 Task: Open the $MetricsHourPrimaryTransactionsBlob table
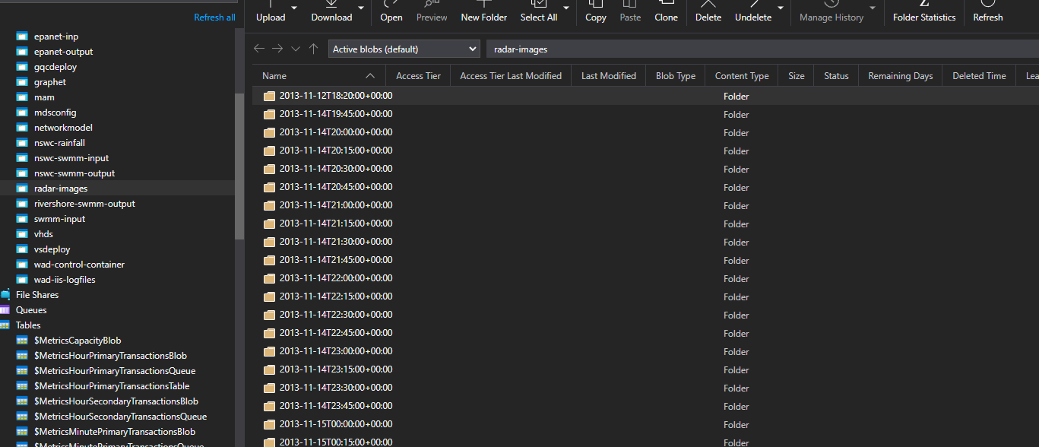110,356
